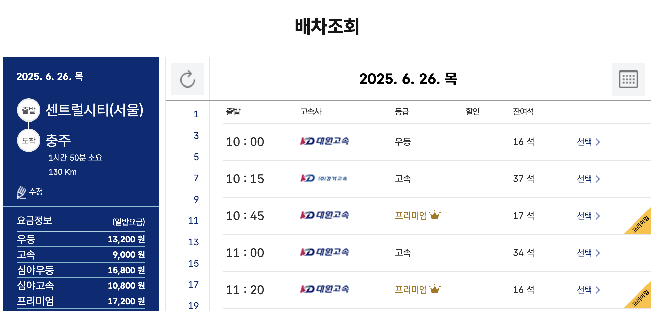This screenshot has height=311, width=662.
Task: Click the crown icon beside 11:20 프리미엄
Action: (435, 288)
